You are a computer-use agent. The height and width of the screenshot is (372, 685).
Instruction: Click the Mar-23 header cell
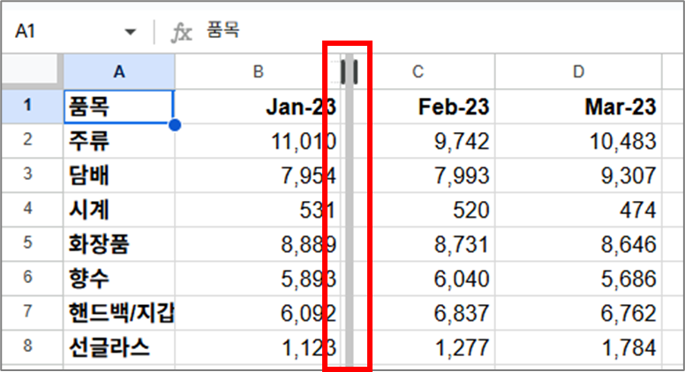(x=578, y=107)
